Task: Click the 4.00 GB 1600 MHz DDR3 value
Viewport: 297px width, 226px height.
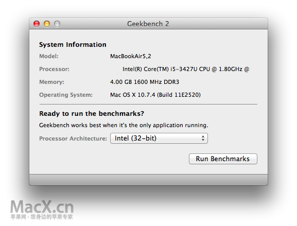Action: 145,82
